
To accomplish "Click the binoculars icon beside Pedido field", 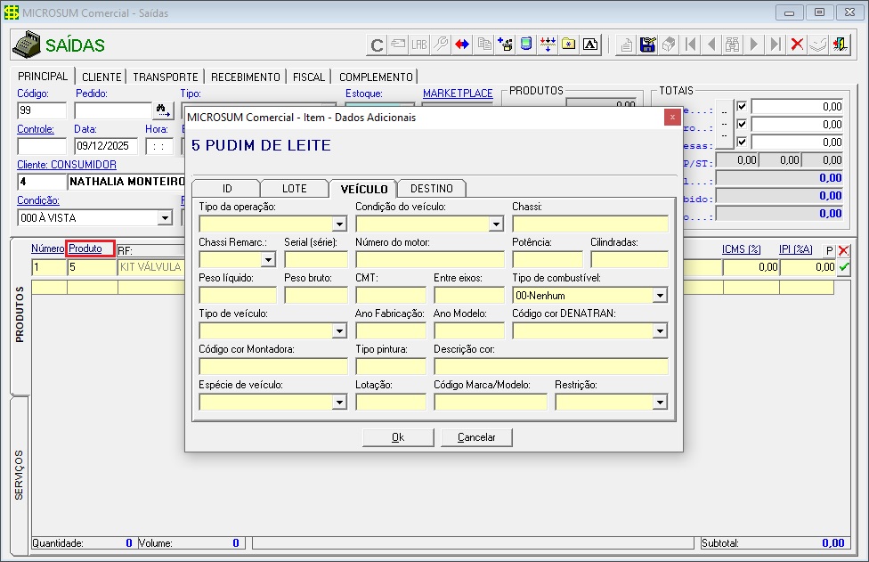I will coord(163,110).
